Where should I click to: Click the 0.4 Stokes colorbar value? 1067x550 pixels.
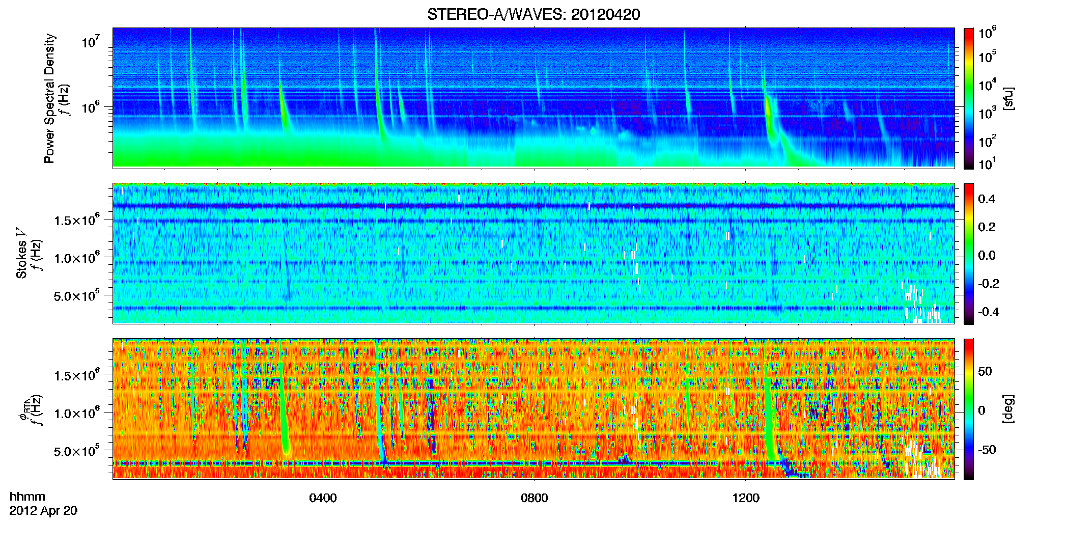[x=987, y=199]
